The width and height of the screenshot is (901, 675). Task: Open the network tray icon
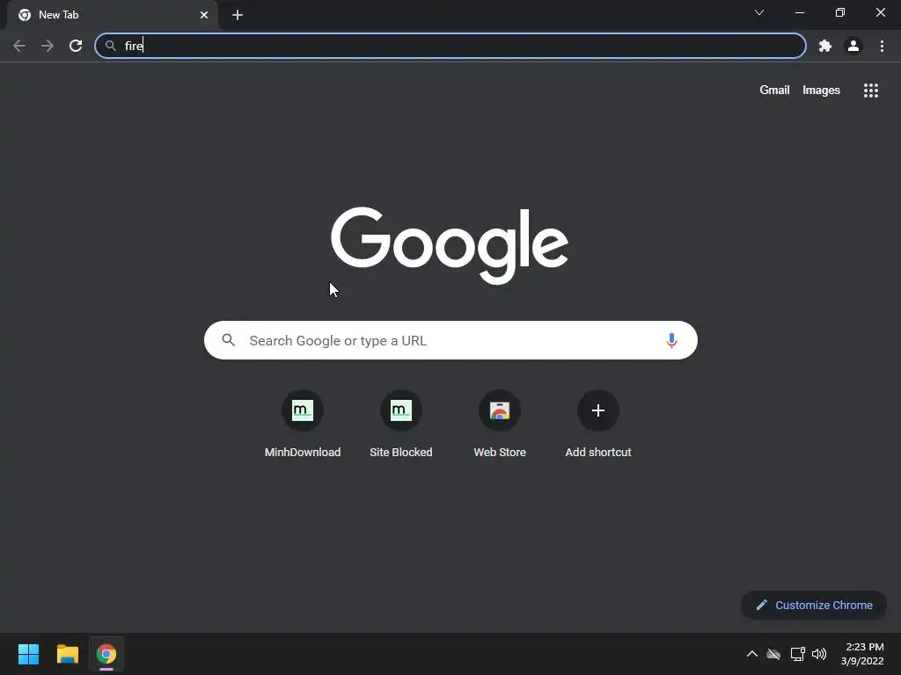click(797, 654)
